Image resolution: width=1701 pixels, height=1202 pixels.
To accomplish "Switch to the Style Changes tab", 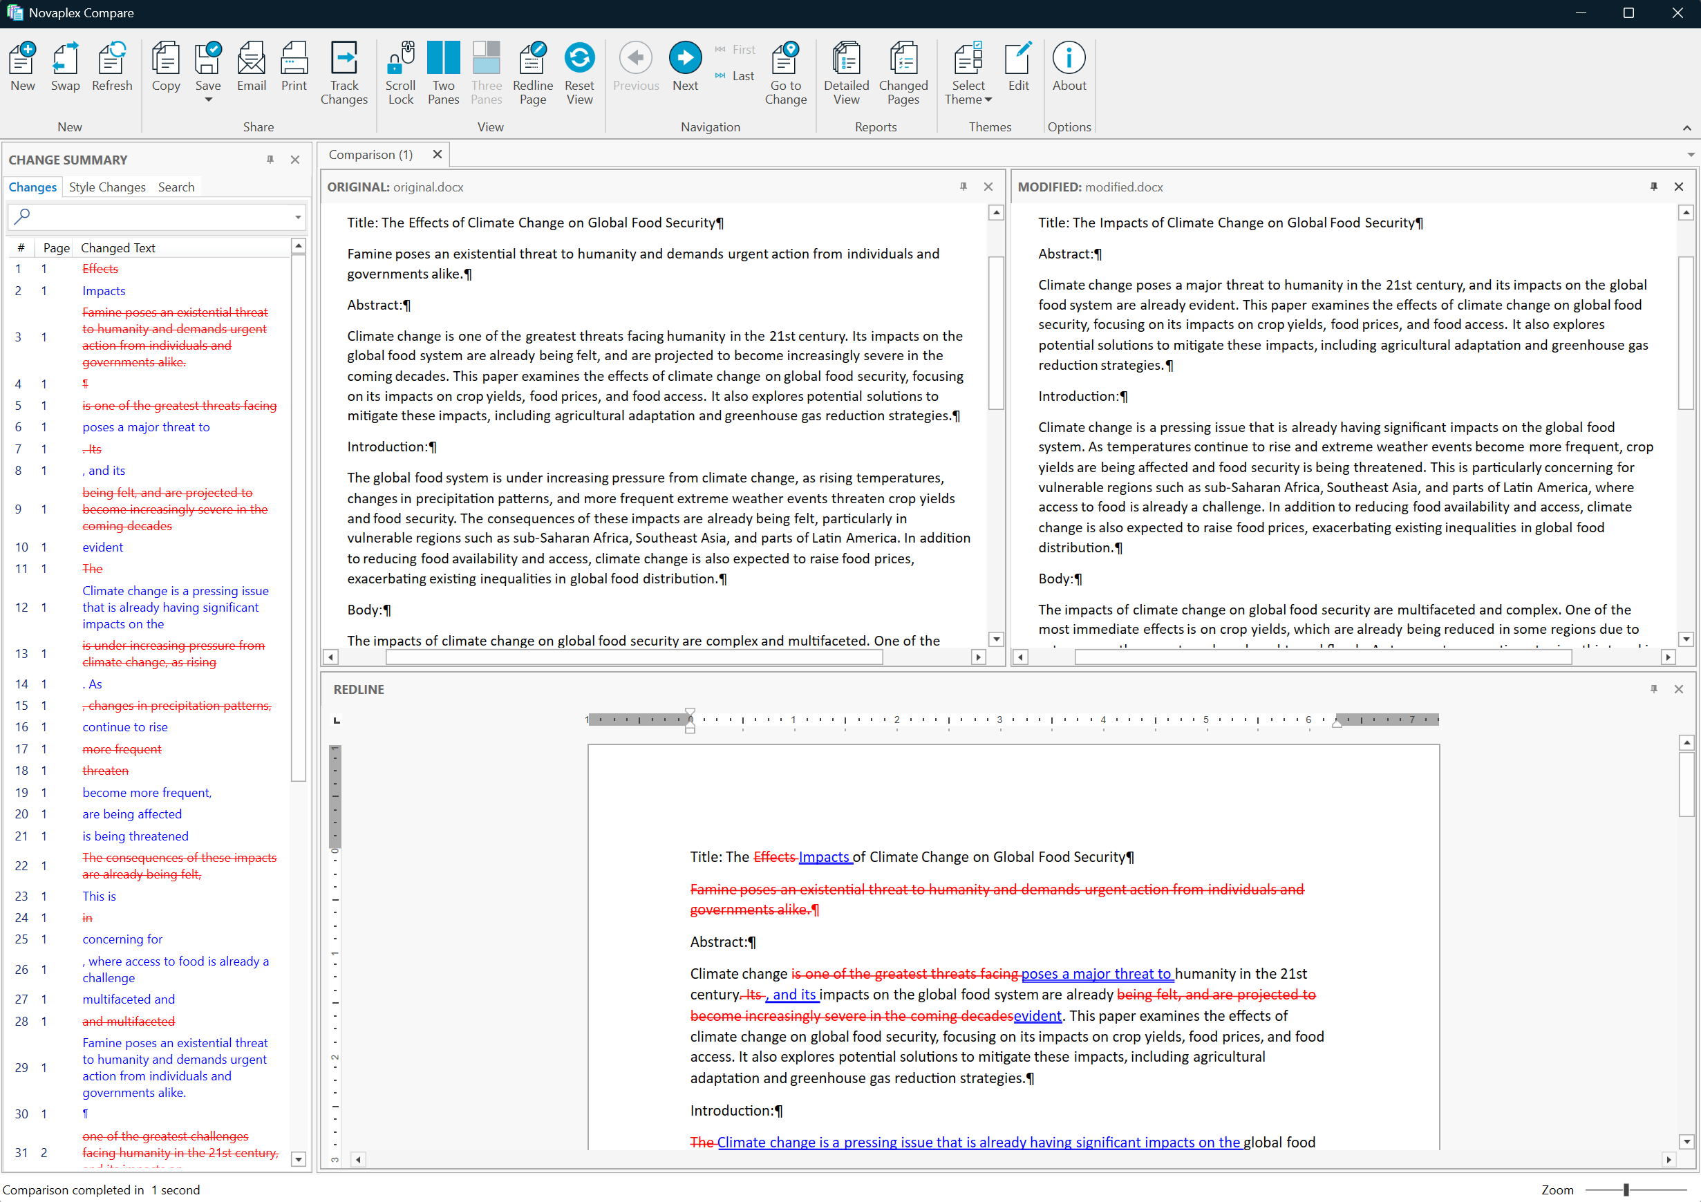I will pyautogui.click(x=106, y=187).
